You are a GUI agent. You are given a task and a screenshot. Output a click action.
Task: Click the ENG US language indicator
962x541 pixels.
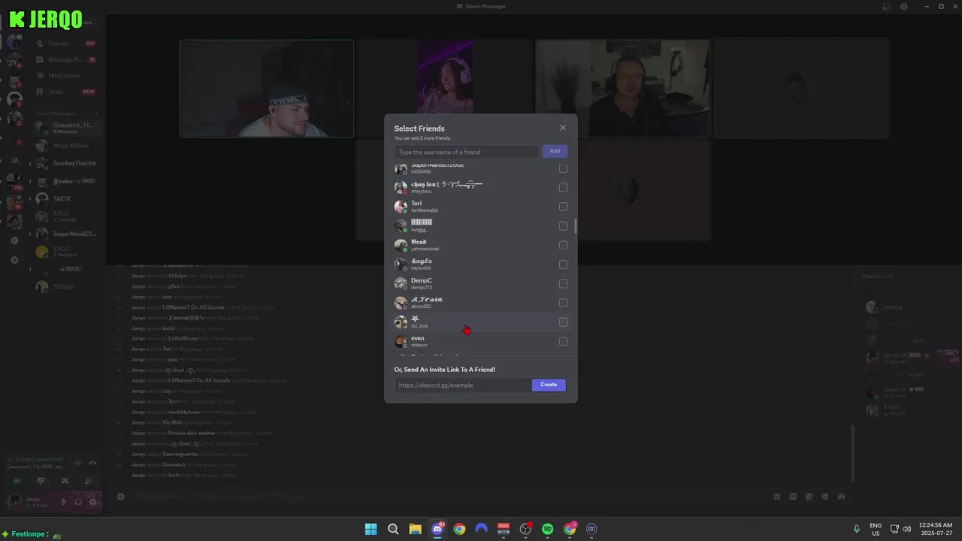click(876, 529)
